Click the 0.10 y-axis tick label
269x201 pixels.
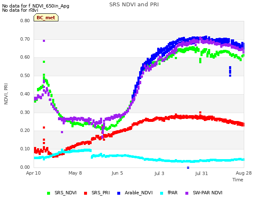coord(25,149)
